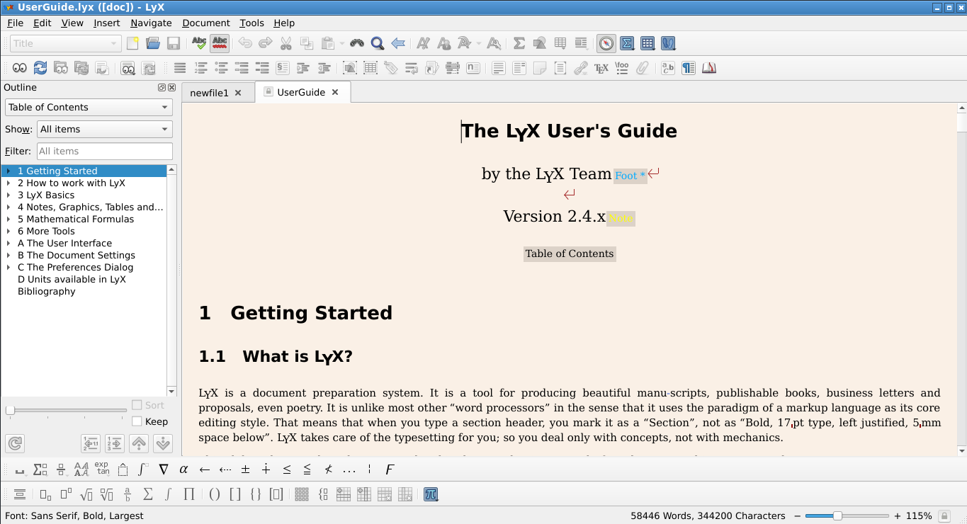967x524 pixels.
Task: Open the Show All items dropdown
Action: tap(104, 129)
